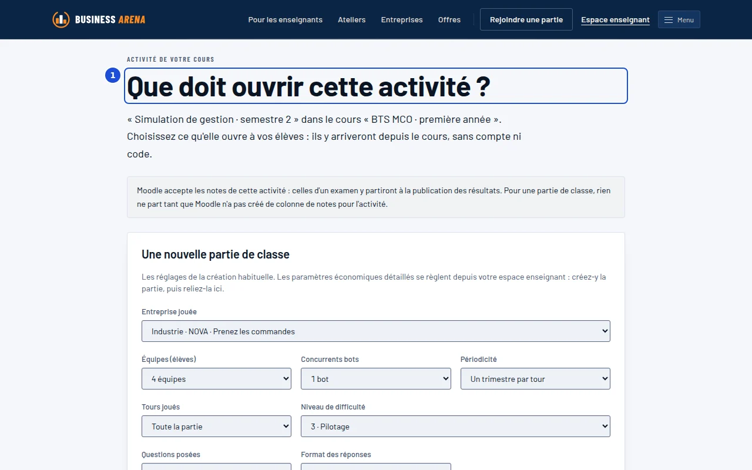Open the 'Concurrents bots' dropdown
The height and width of the screenshot is (470, 752).
376,378
